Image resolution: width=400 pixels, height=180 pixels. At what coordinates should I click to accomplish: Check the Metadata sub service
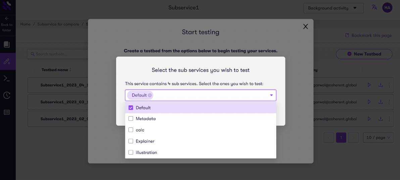tap(131, 119)
